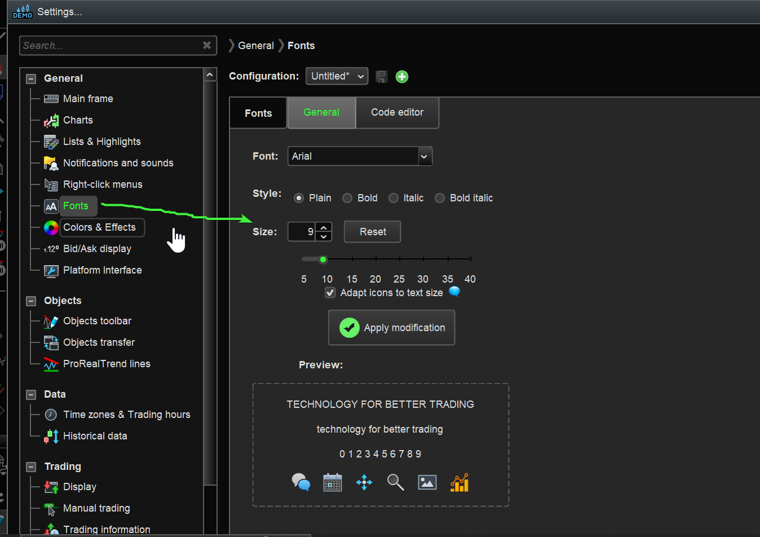
Task: Click the Reset size button
Action: (x=373, y=232)
